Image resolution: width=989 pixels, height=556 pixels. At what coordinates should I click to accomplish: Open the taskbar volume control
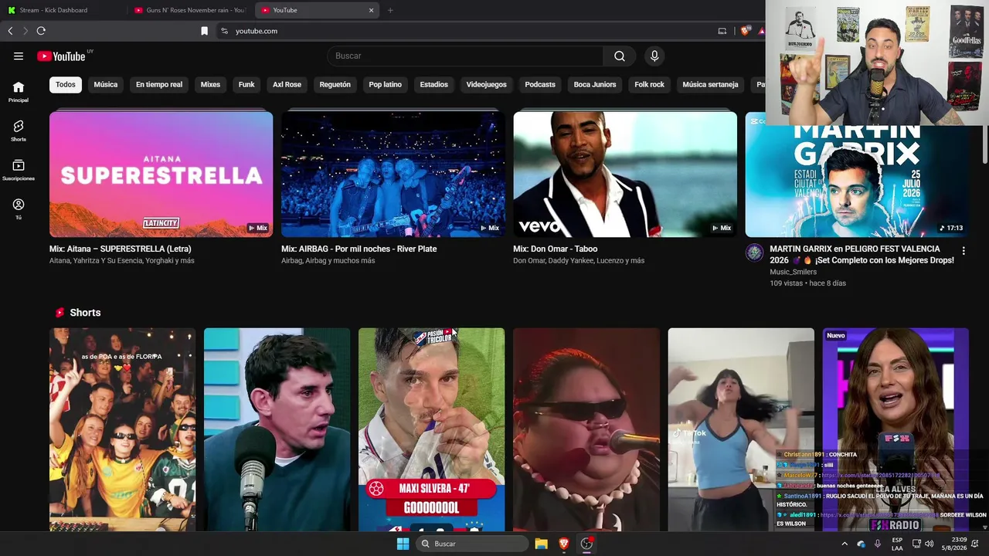931,544
